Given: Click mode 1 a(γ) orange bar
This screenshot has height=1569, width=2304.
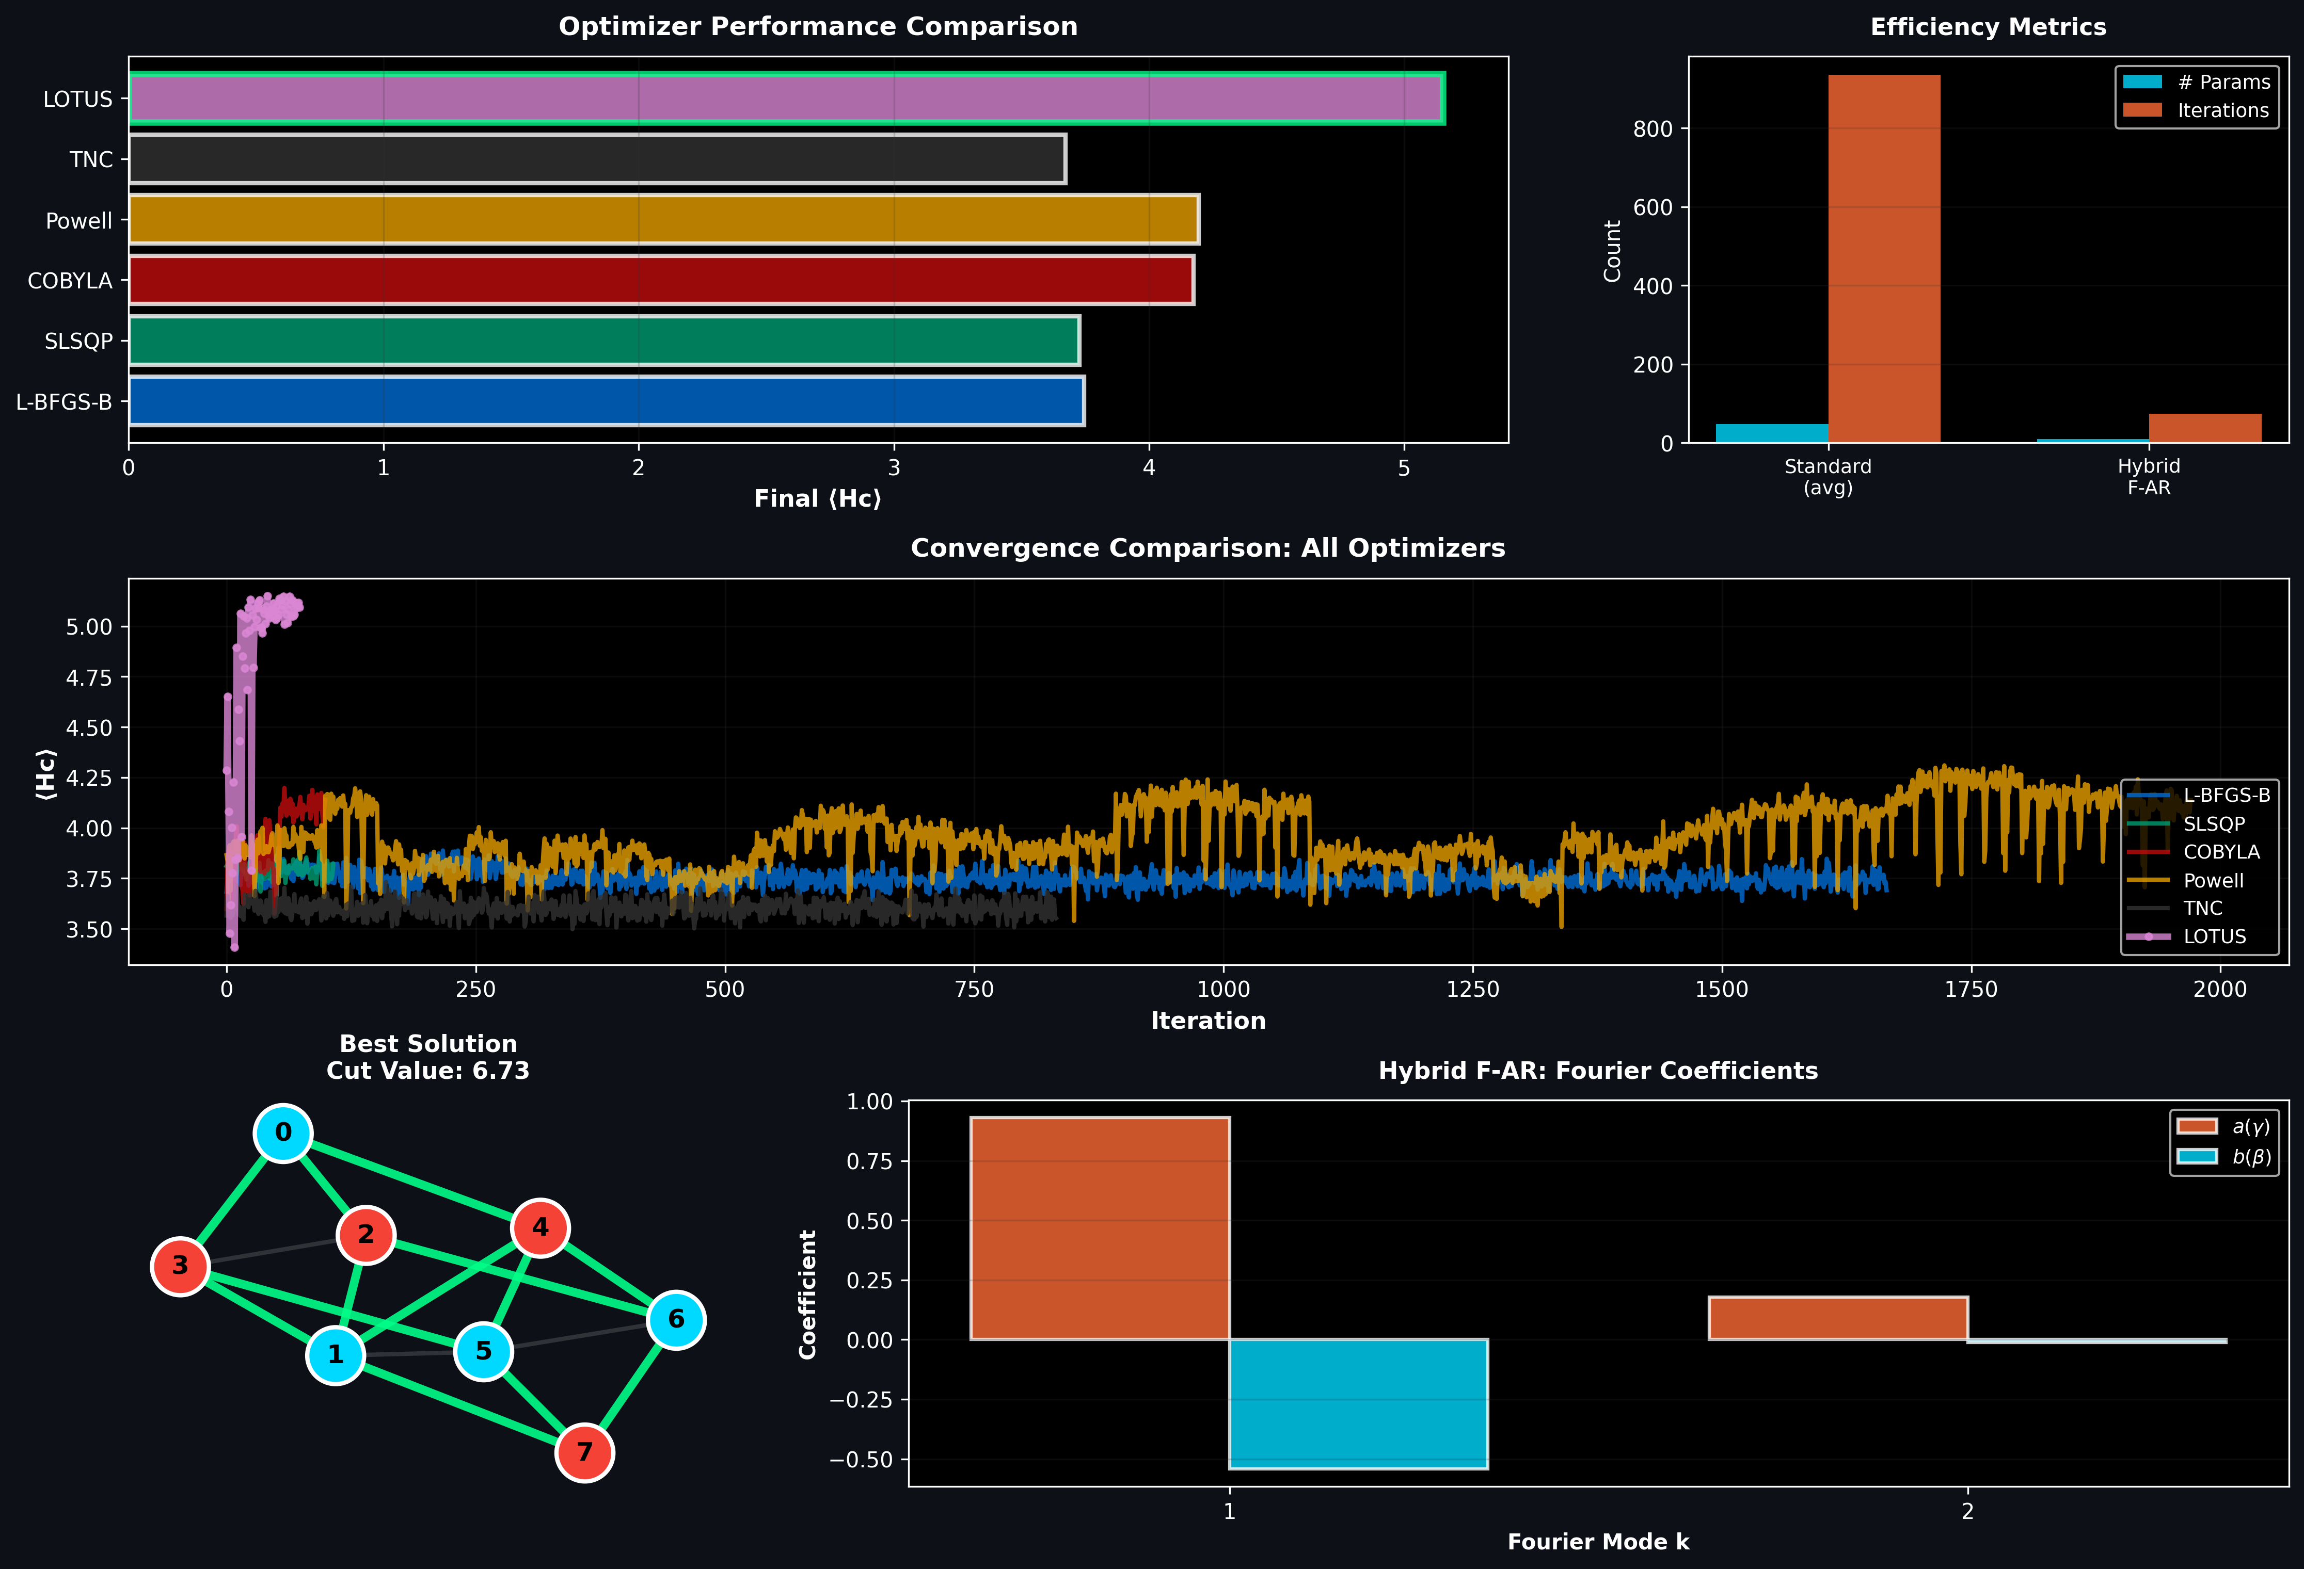Looking at the screenshot, I should pyautogui.click(x=1100, y=1228).
